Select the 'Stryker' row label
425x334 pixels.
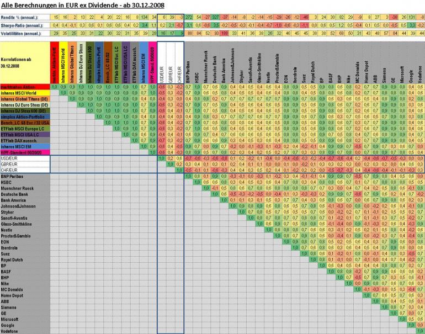[x=25, y=213]
